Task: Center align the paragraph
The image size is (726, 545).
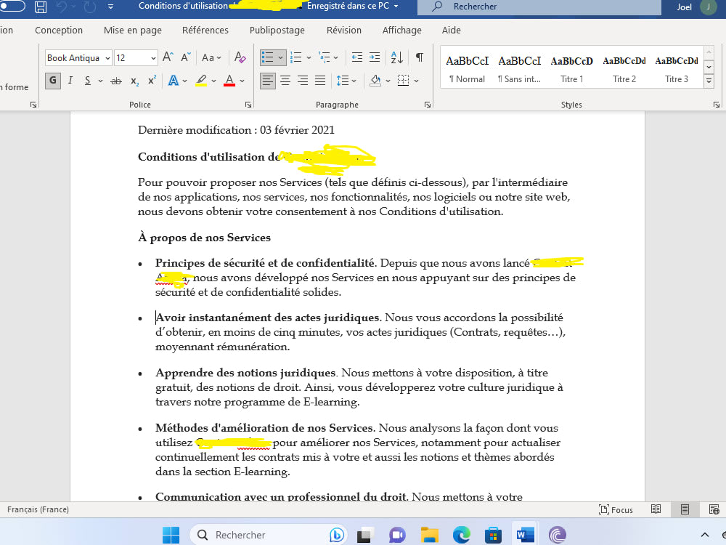Action: coord(285,81)
